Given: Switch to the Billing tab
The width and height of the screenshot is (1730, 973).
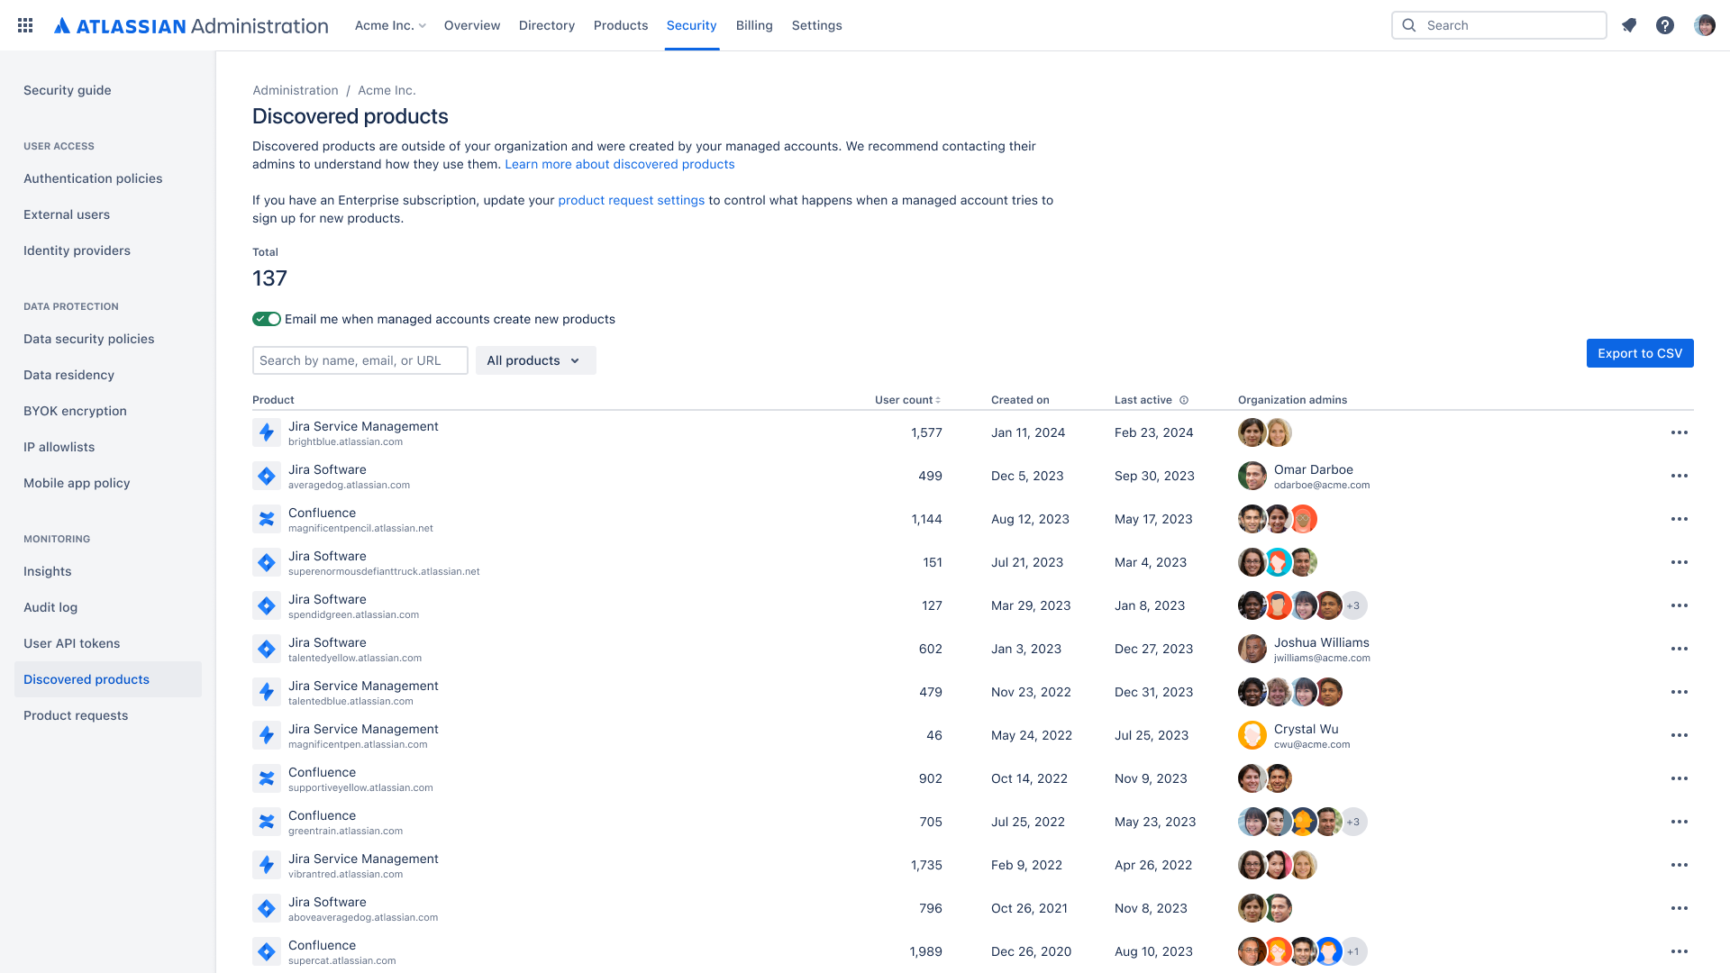Looking at the screenshot, I should tap(753, 25).
